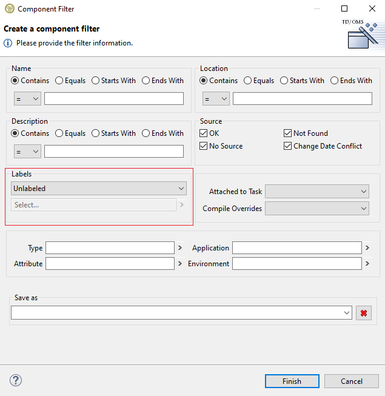Click the red X delete saved filter icon

click(x=364, y=313)
